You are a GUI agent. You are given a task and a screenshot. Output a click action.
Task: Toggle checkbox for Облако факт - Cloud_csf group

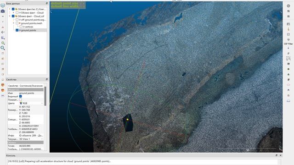13,16
